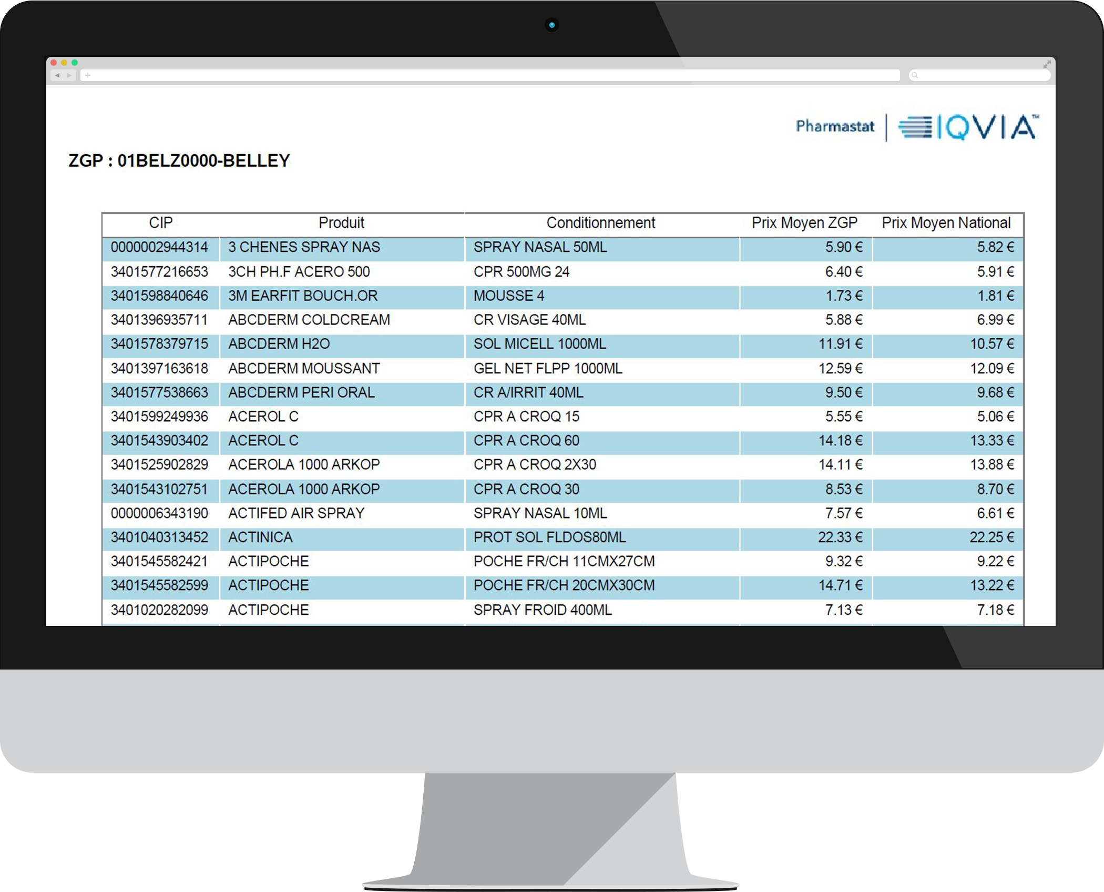
Task: Select the CIP column header
Action: (x=161, y=223)
